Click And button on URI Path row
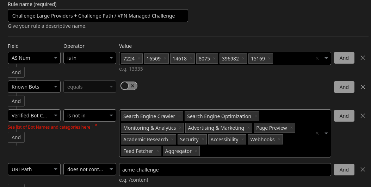Screen dimensions: 371x187 click(x=344, y=169)
